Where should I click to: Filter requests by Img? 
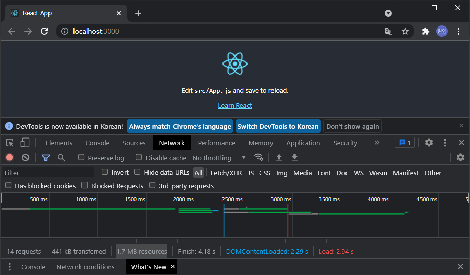[x=282, y=173]
